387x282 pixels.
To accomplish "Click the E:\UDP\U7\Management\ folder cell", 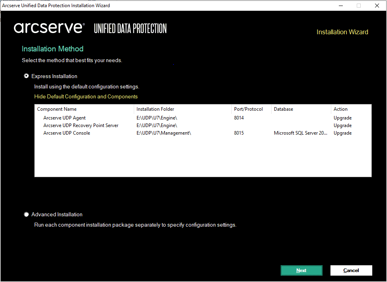I will pyautogui.click(x=164, y=133).
